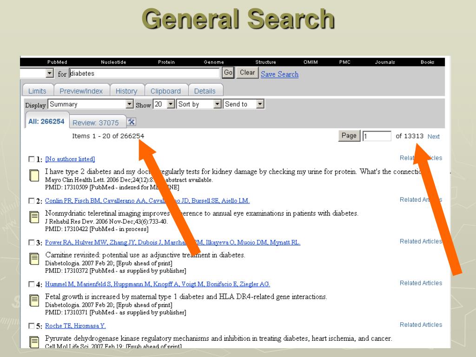Click the 'of 13313' page count text
The image size is (476, 357).
pyautogui.click(x=410, y=136)
